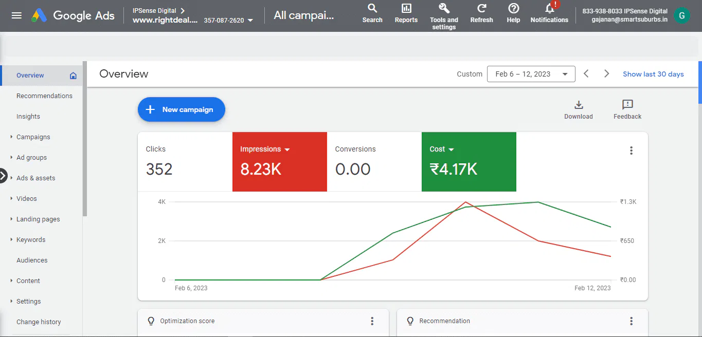Open Insights in the left navigation
The height and width of the screenshot is (337, 702).
click(x=28, y=117)
